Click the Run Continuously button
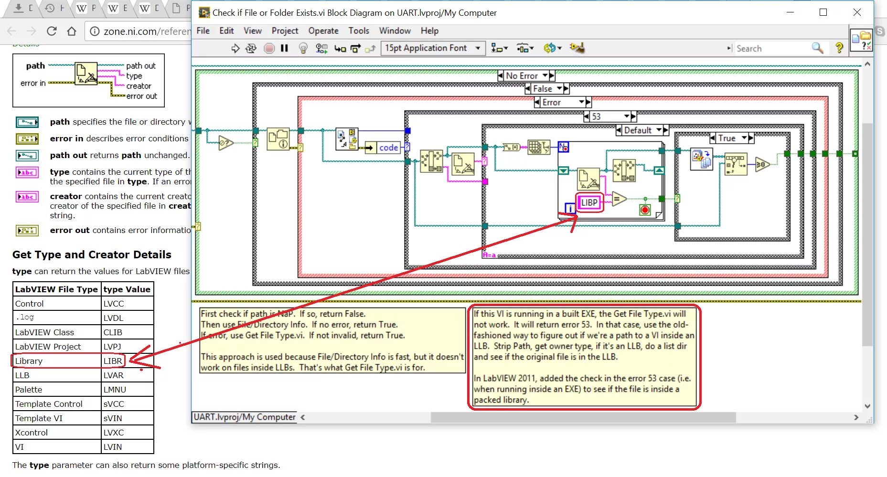Image resolution: width=887 pixels, height=477 pixels. (x=251, y=48)
